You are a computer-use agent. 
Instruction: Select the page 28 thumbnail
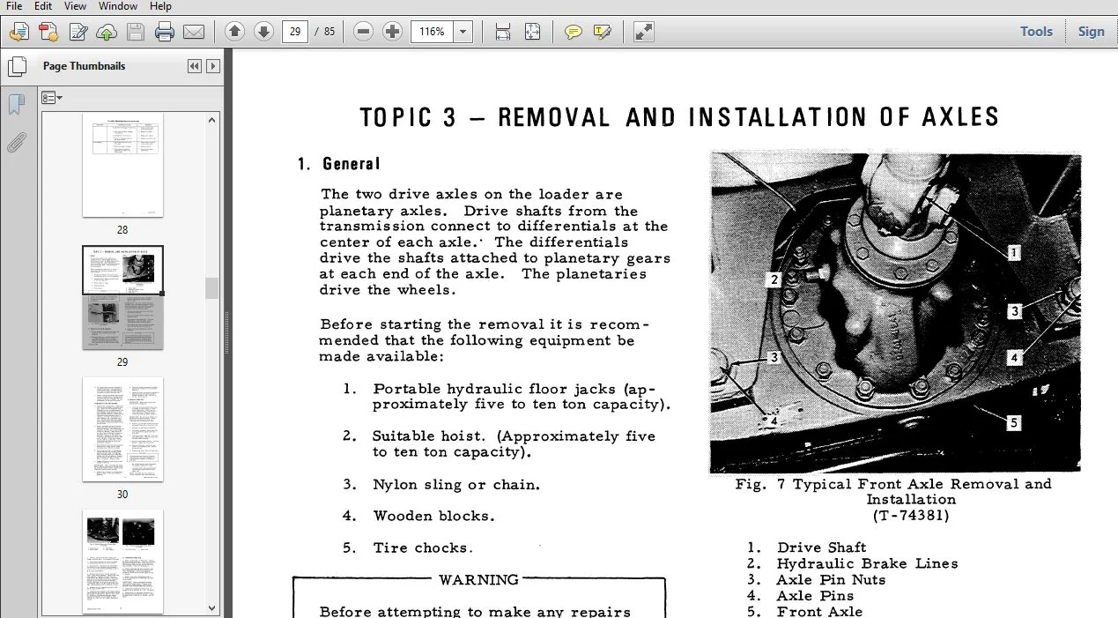pos(122,165)
